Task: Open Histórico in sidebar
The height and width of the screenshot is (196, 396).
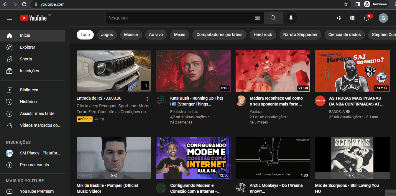Action: [x=32, y=102]
